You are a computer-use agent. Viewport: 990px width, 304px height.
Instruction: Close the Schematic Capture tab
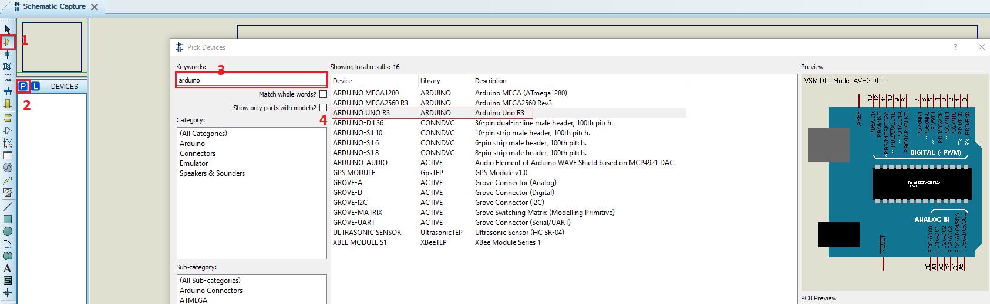click(95, 7)
